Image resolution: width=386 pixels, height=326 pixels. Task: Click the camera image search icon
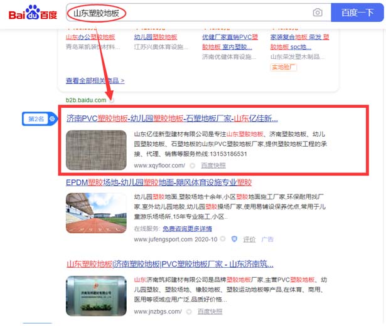pyautogui.click(x=318, y=13)
